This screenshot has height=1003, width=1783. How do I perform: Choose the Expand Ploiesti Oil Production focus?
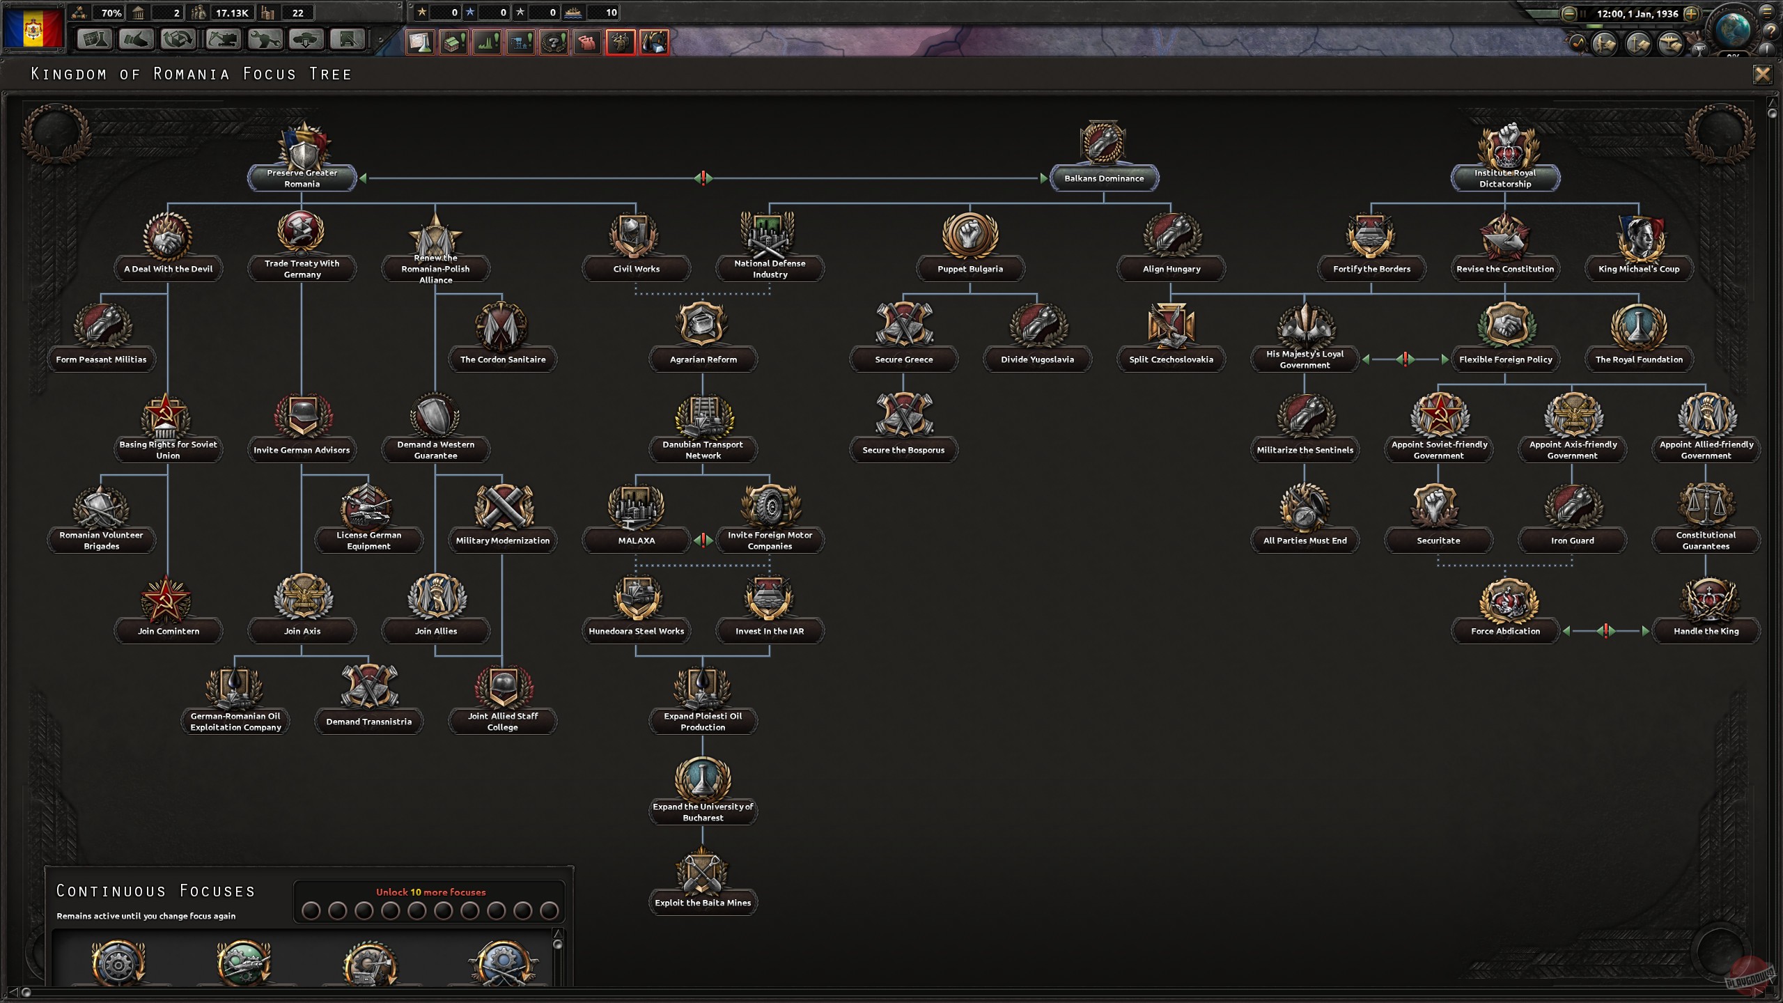[702, 722]
